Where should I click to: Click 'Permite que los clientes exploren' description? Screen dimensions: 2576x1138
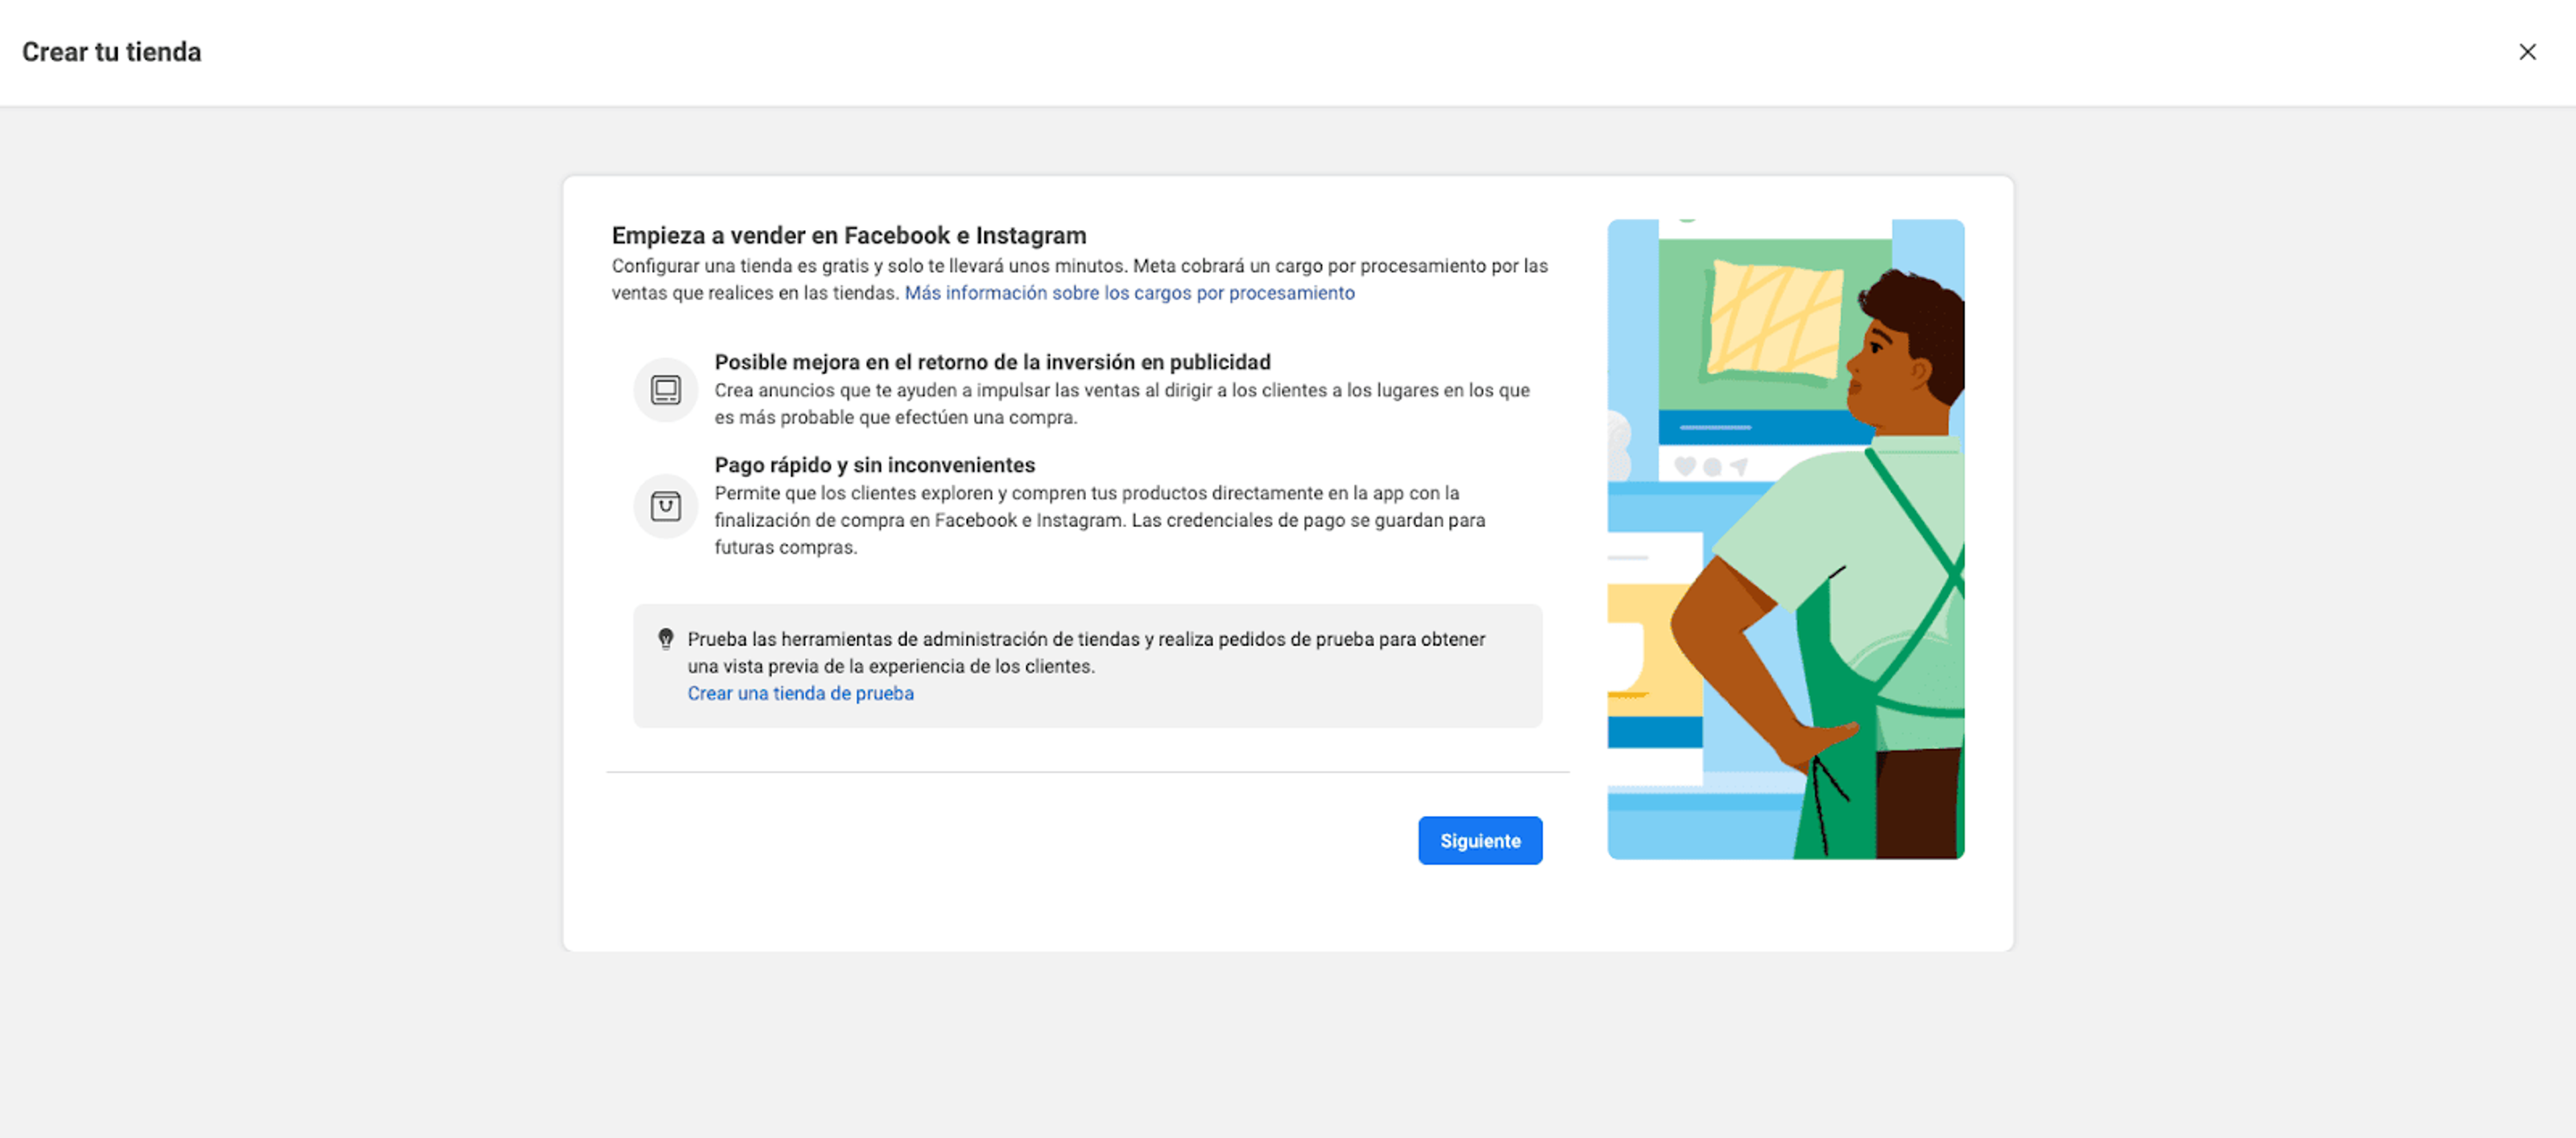tap(1100, 520)
